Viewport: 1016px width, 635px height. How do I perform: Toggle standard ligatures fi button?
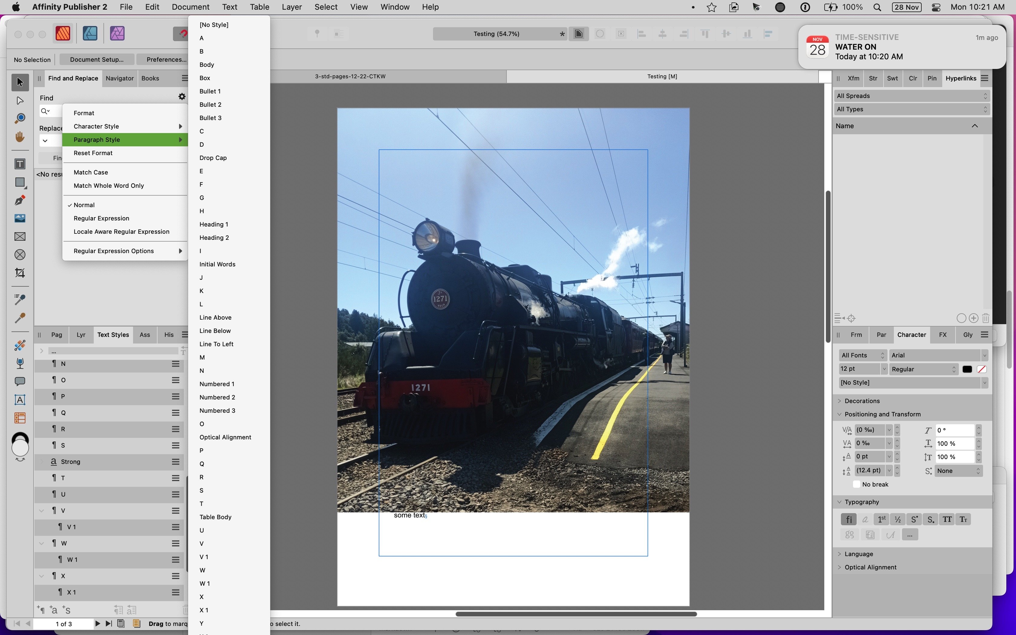click(848, 519)
